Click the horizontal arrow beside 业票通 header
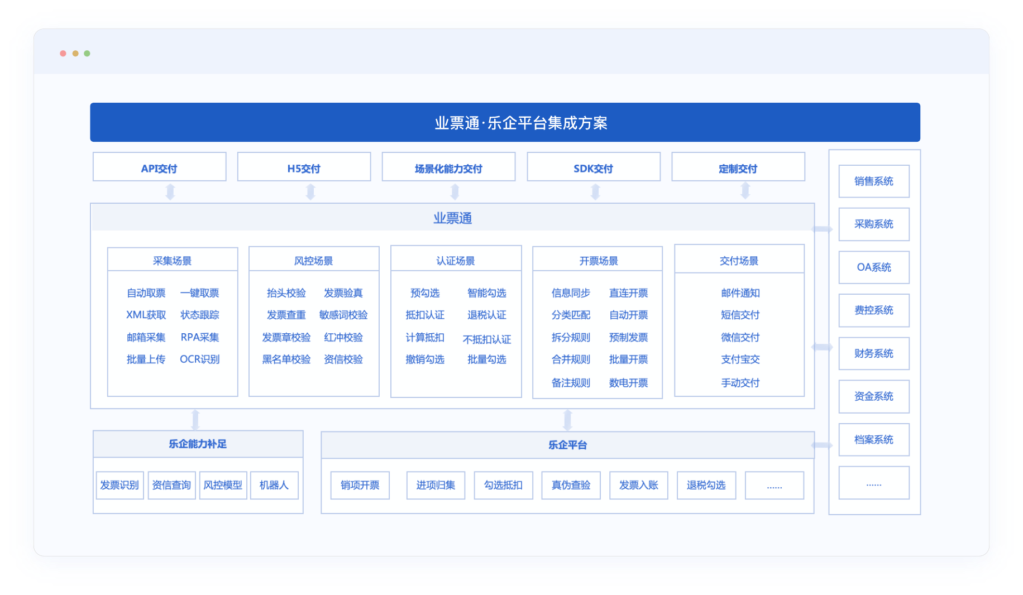 click(x=821, y=229)
